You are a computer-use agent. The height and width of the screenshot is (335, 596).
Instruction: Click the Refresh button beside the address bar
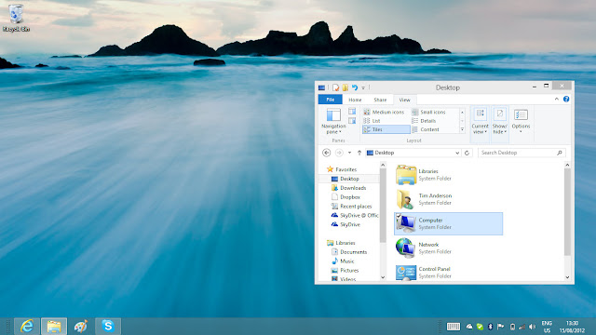[x=467, y=153]
